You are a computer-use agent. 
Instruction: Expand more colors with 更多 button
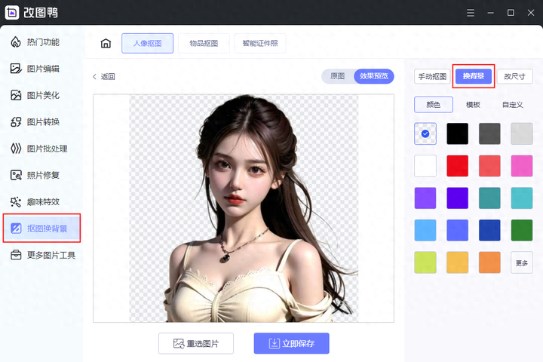pos(521,262)
